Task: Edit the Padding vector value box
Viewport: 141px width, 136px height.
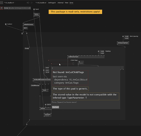Action: click(x=102, y=52)
